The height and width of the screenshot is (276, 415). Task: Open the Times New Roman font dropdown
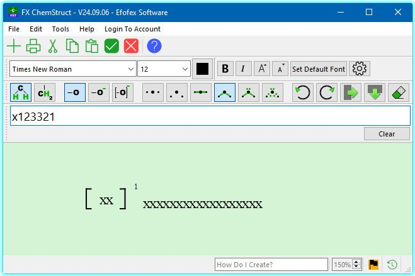pyautogui.click(x=131, y=69)
